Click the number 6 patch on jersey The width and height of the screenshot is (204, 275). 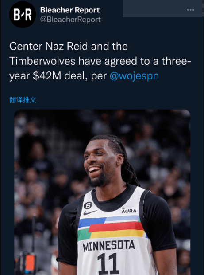pos(88,205)
